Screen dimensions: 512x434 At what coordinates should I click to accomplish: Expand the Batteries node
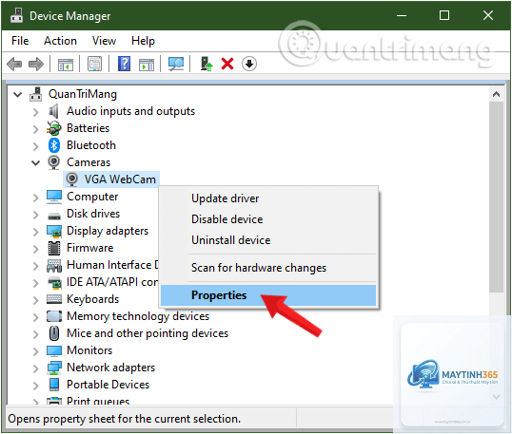pyautogui.click(x=35, y=129)
